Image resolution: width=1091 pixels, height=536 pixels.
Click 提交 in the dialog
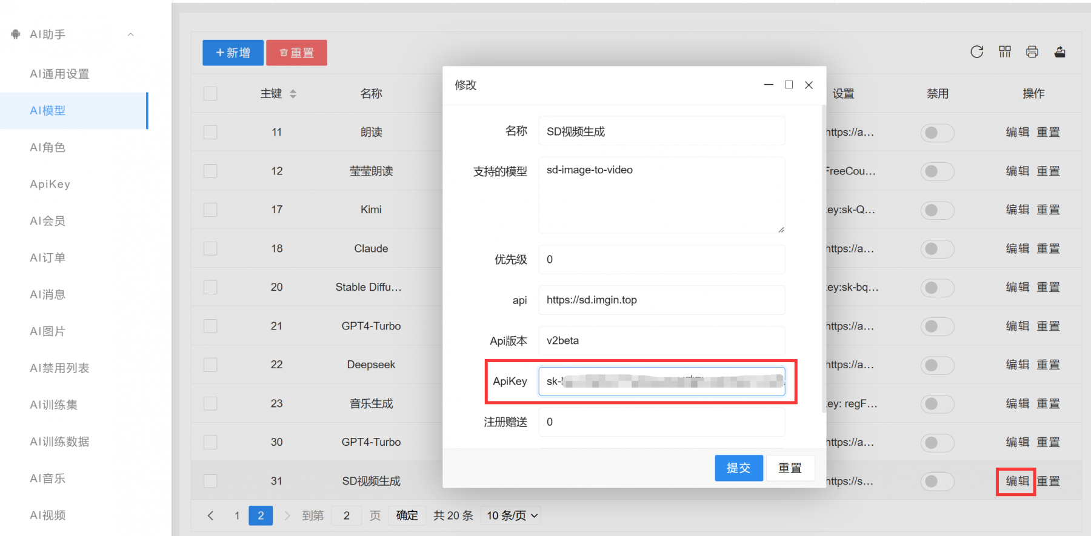(x=739, y=468)
